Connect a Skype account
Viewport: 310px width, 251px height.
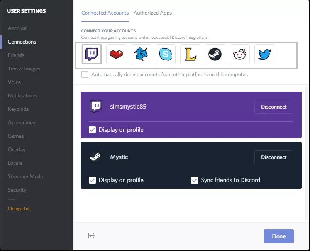coord(166,54)
